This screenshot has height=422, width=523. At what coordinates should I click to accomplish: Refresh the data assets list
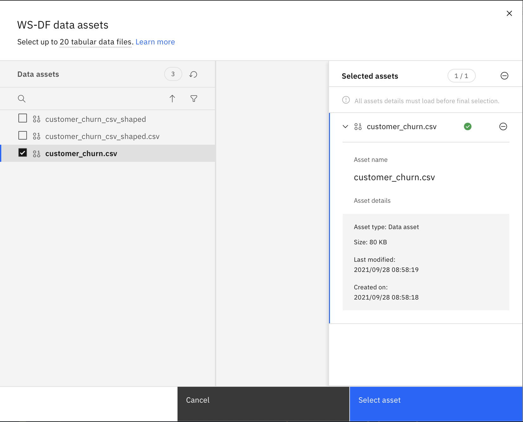(193, 74)
